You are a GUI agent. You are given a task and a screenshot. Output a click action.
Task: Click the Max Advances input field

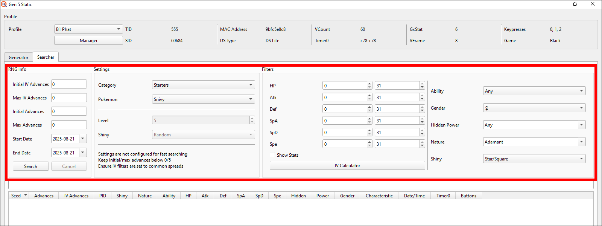pyautogui.click(x=69, y=125)
